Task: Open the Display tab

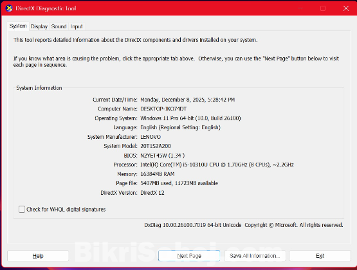Action: point(39,26)
